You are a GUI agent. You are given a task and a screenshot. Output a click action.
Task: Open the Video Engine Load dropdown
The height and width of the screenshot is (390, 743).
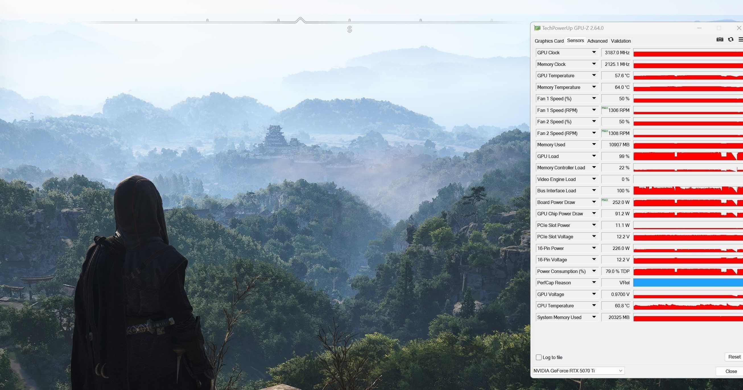(594, 179)
